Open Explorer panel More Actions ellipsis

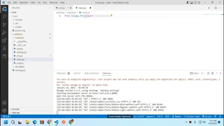[x=50, y=8]
